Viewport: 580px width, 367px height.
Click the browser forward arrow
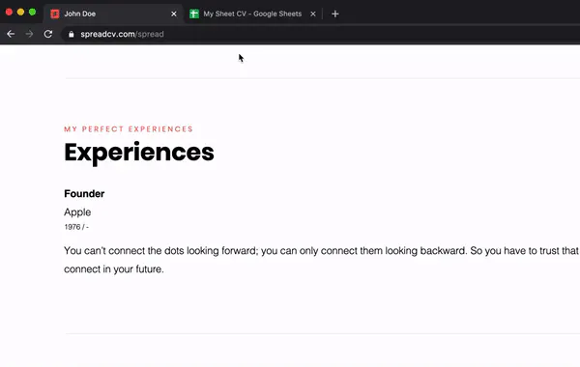pyautogui.click(x=29, y=34)
